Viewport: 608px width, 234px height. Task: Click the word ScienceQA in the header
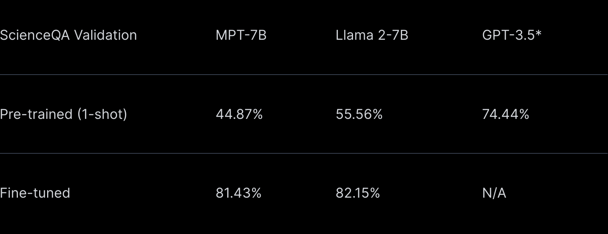click(x=35, y=35)
